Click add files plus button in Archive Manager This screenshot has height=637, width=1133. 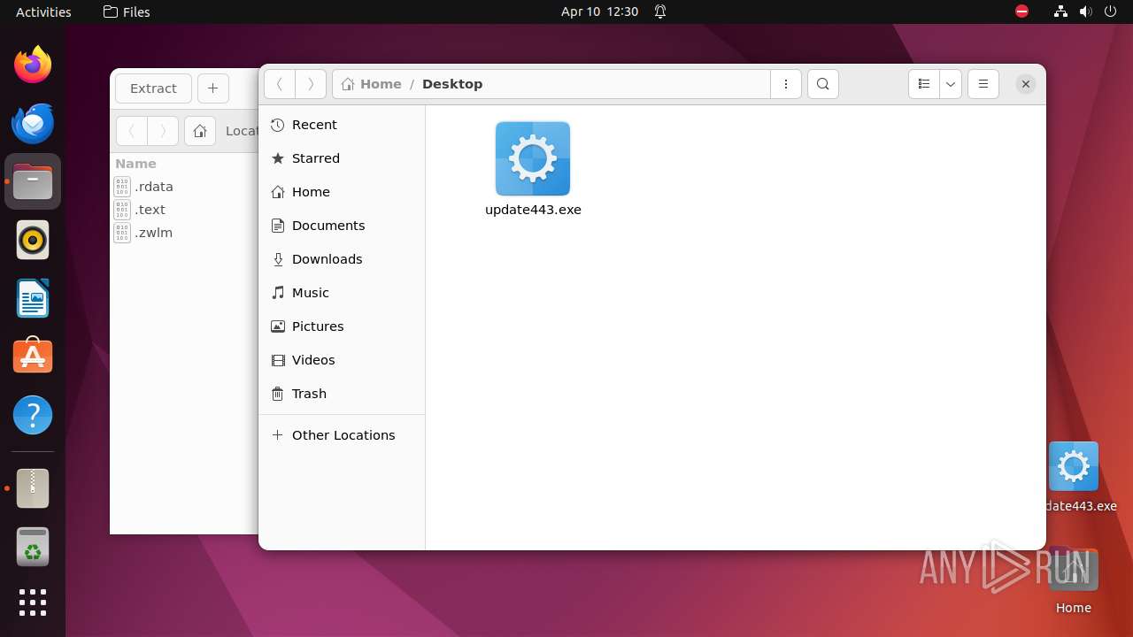212,88
